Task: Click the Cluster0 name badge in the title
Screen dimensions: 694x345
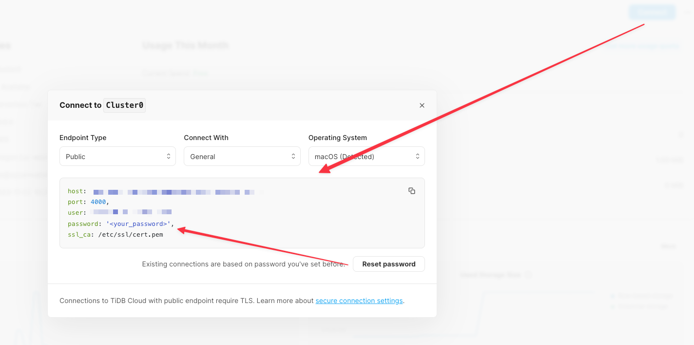Action: pyautogui.click(x=125, y=105)
